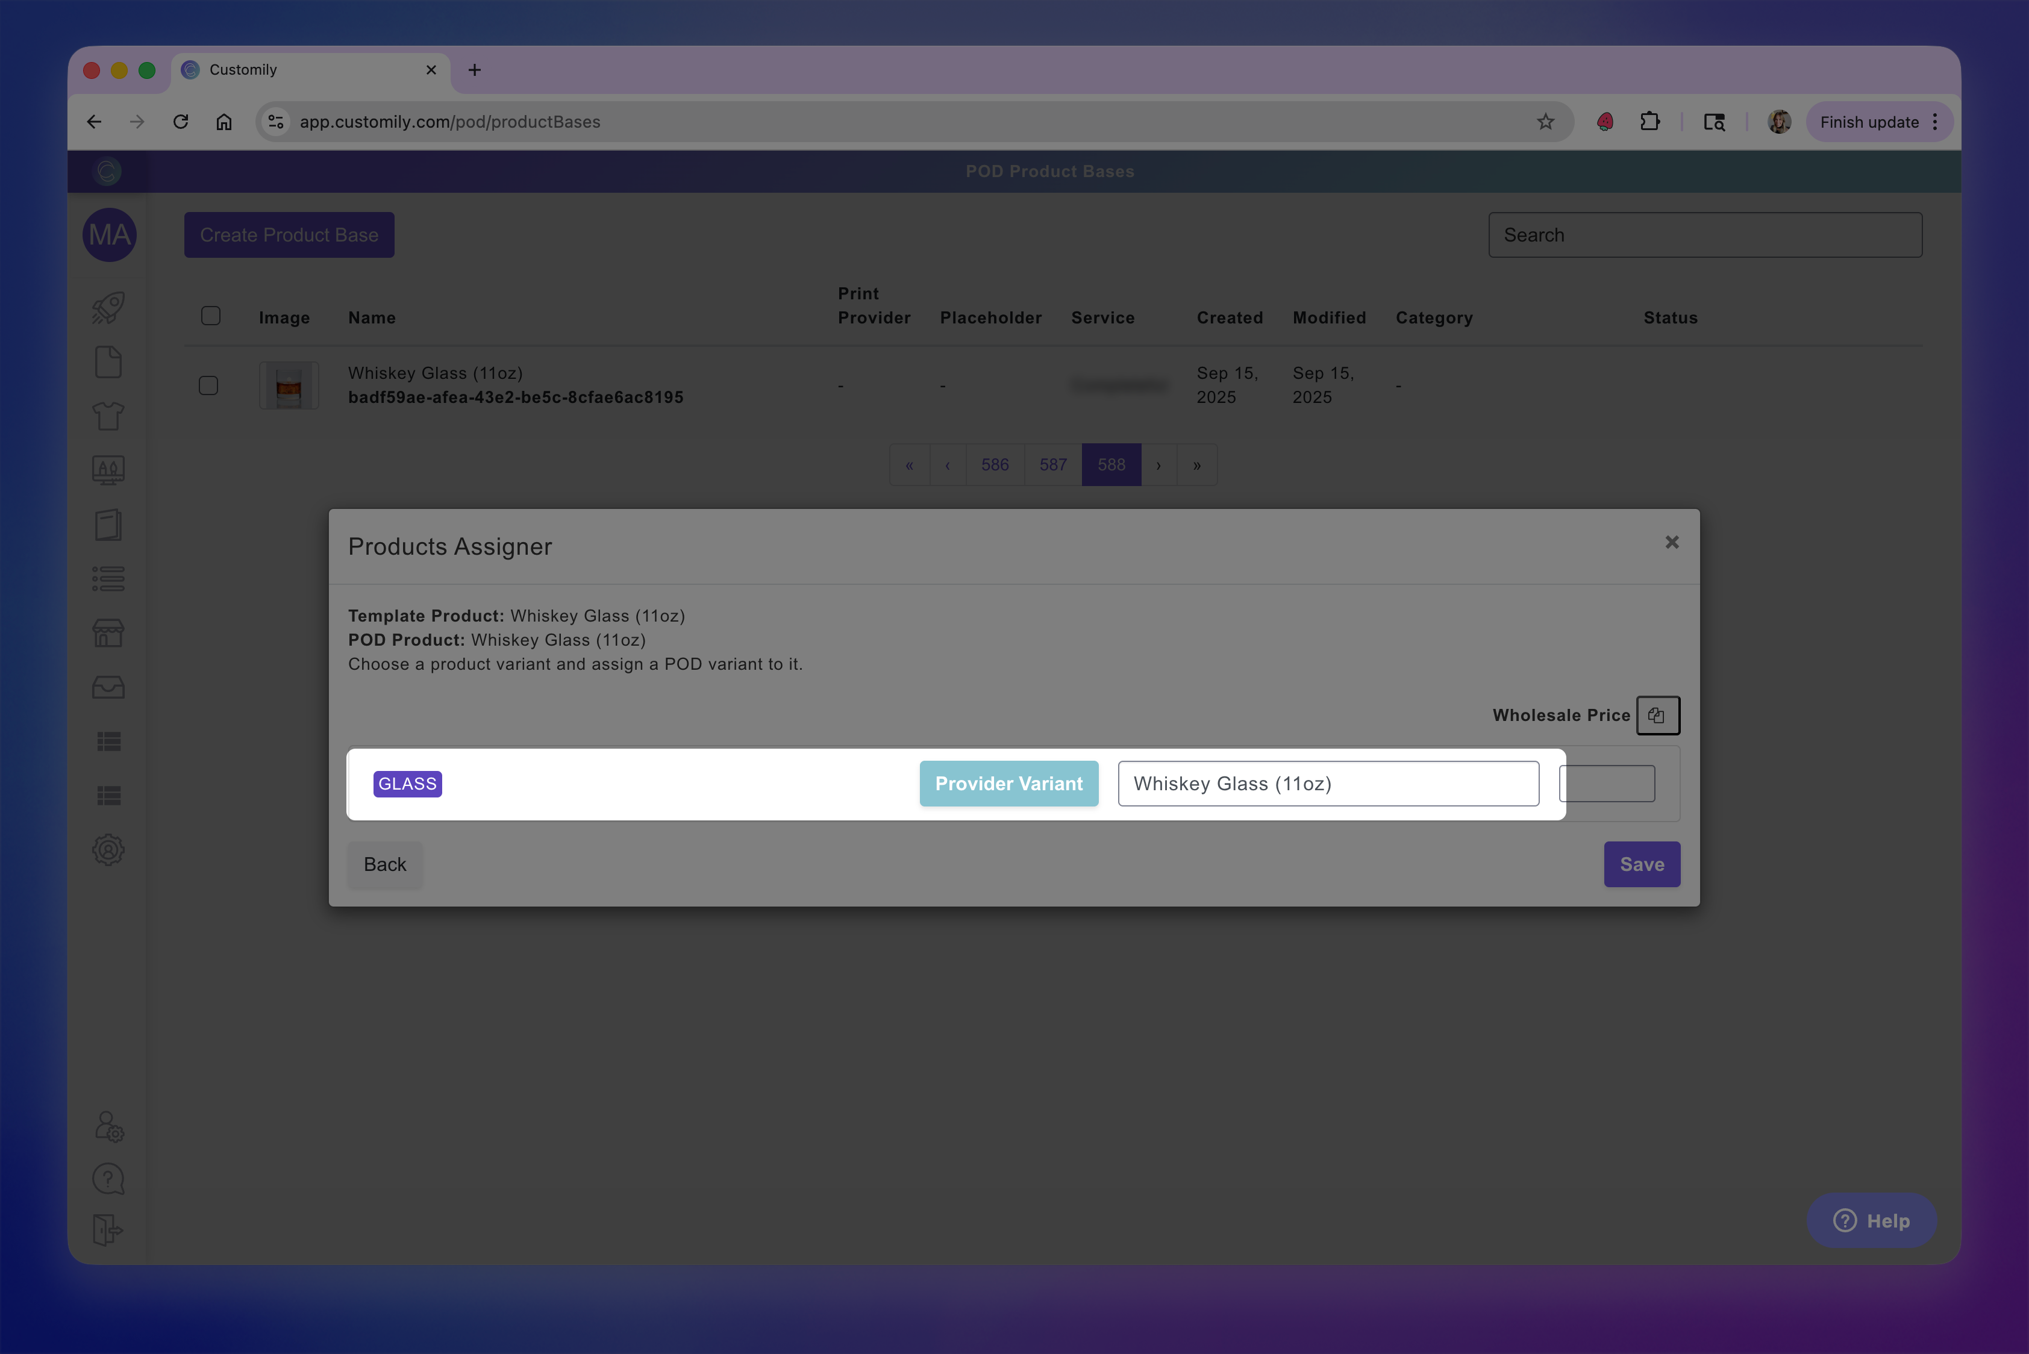Open a new browser tab

click(474, 70)
